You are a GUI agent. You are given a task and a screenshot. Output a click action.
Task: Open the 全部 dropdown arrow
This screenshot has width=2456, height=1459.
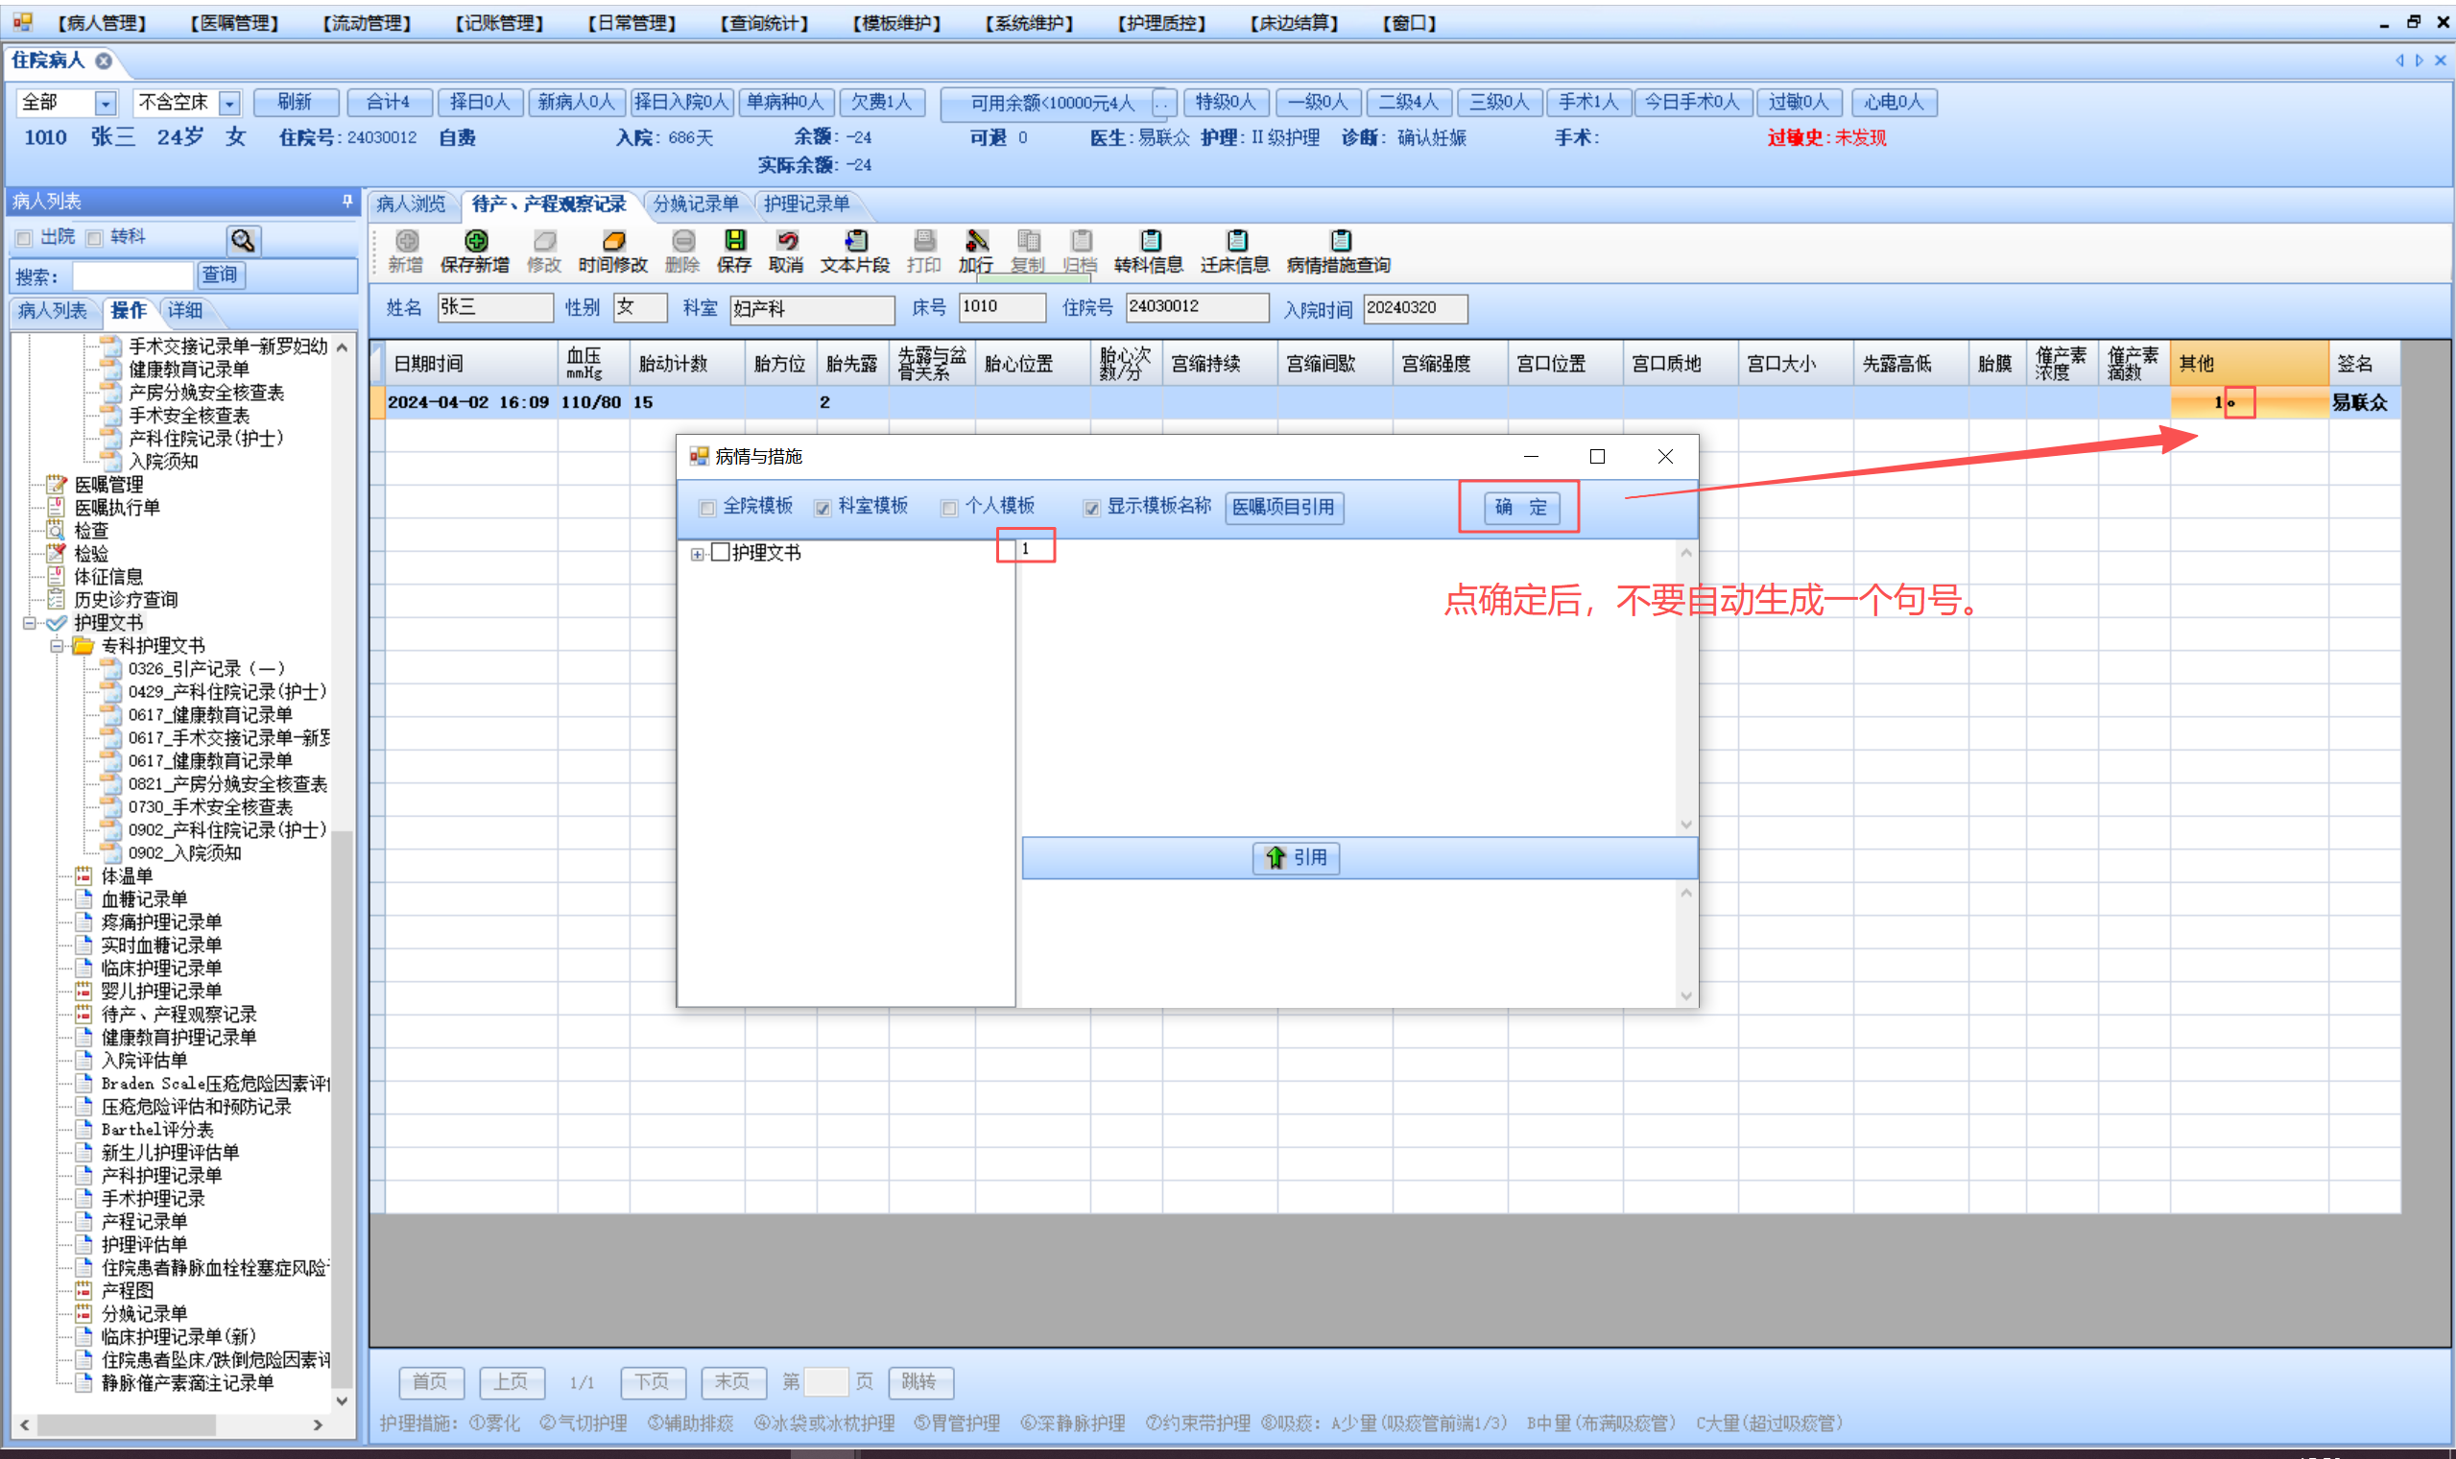pos(107,104)
